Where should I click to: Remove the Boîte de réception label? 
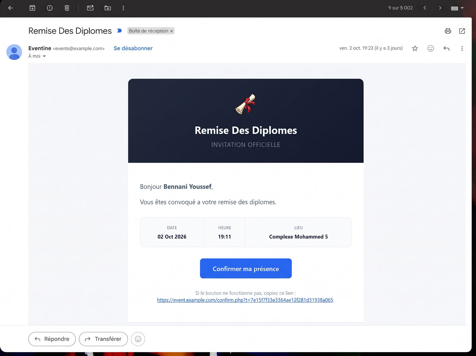[172, 31]
